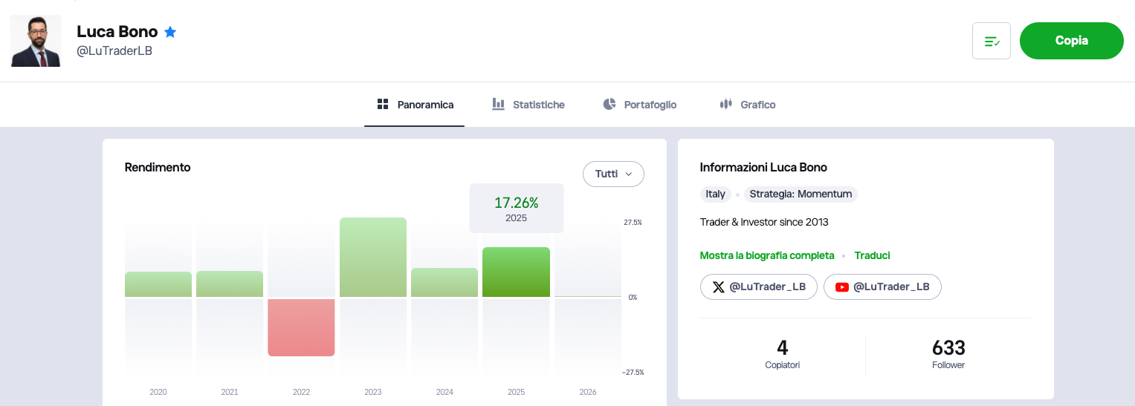Click Mostra la biografia completa link
This screenshot has width=1135, height=406.
click(x=767, y=255)
